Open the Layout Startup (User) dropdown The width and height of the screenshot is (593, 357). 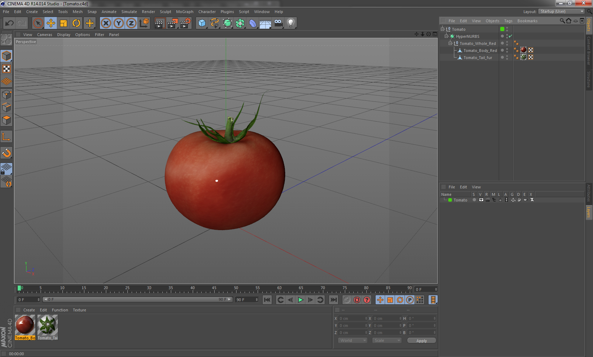click(562, 11)
